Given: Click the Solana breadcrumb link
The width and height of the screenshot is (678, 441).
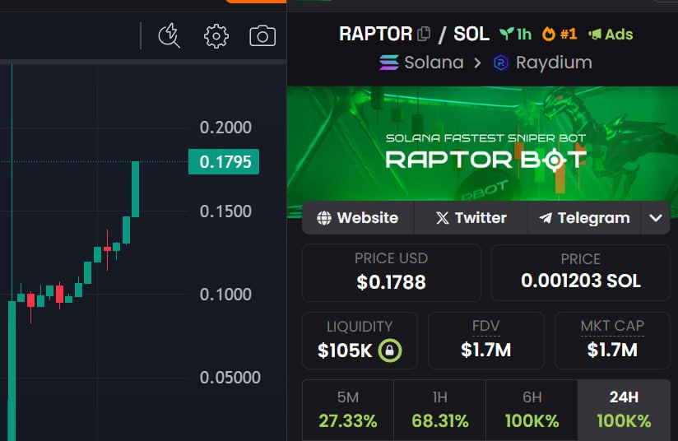Looking at the screenshot, I should tap(434, 63).
